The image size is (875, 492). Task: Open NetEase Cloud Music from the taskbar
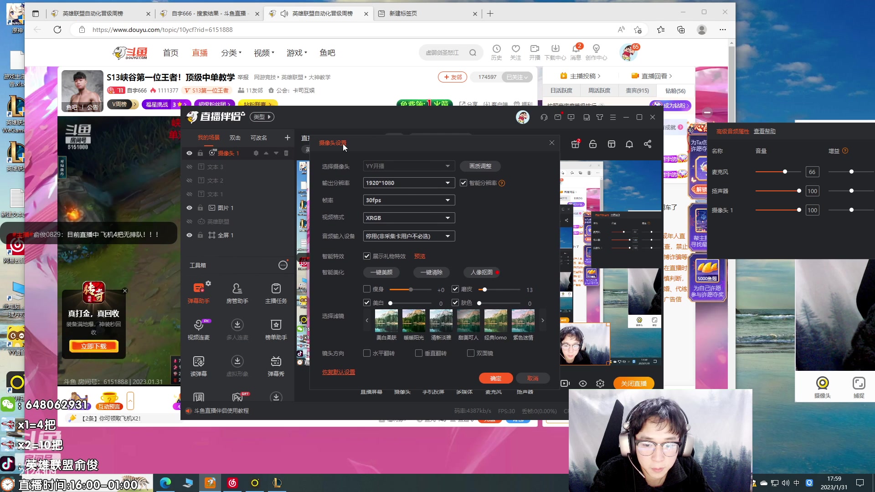[232, 483]
